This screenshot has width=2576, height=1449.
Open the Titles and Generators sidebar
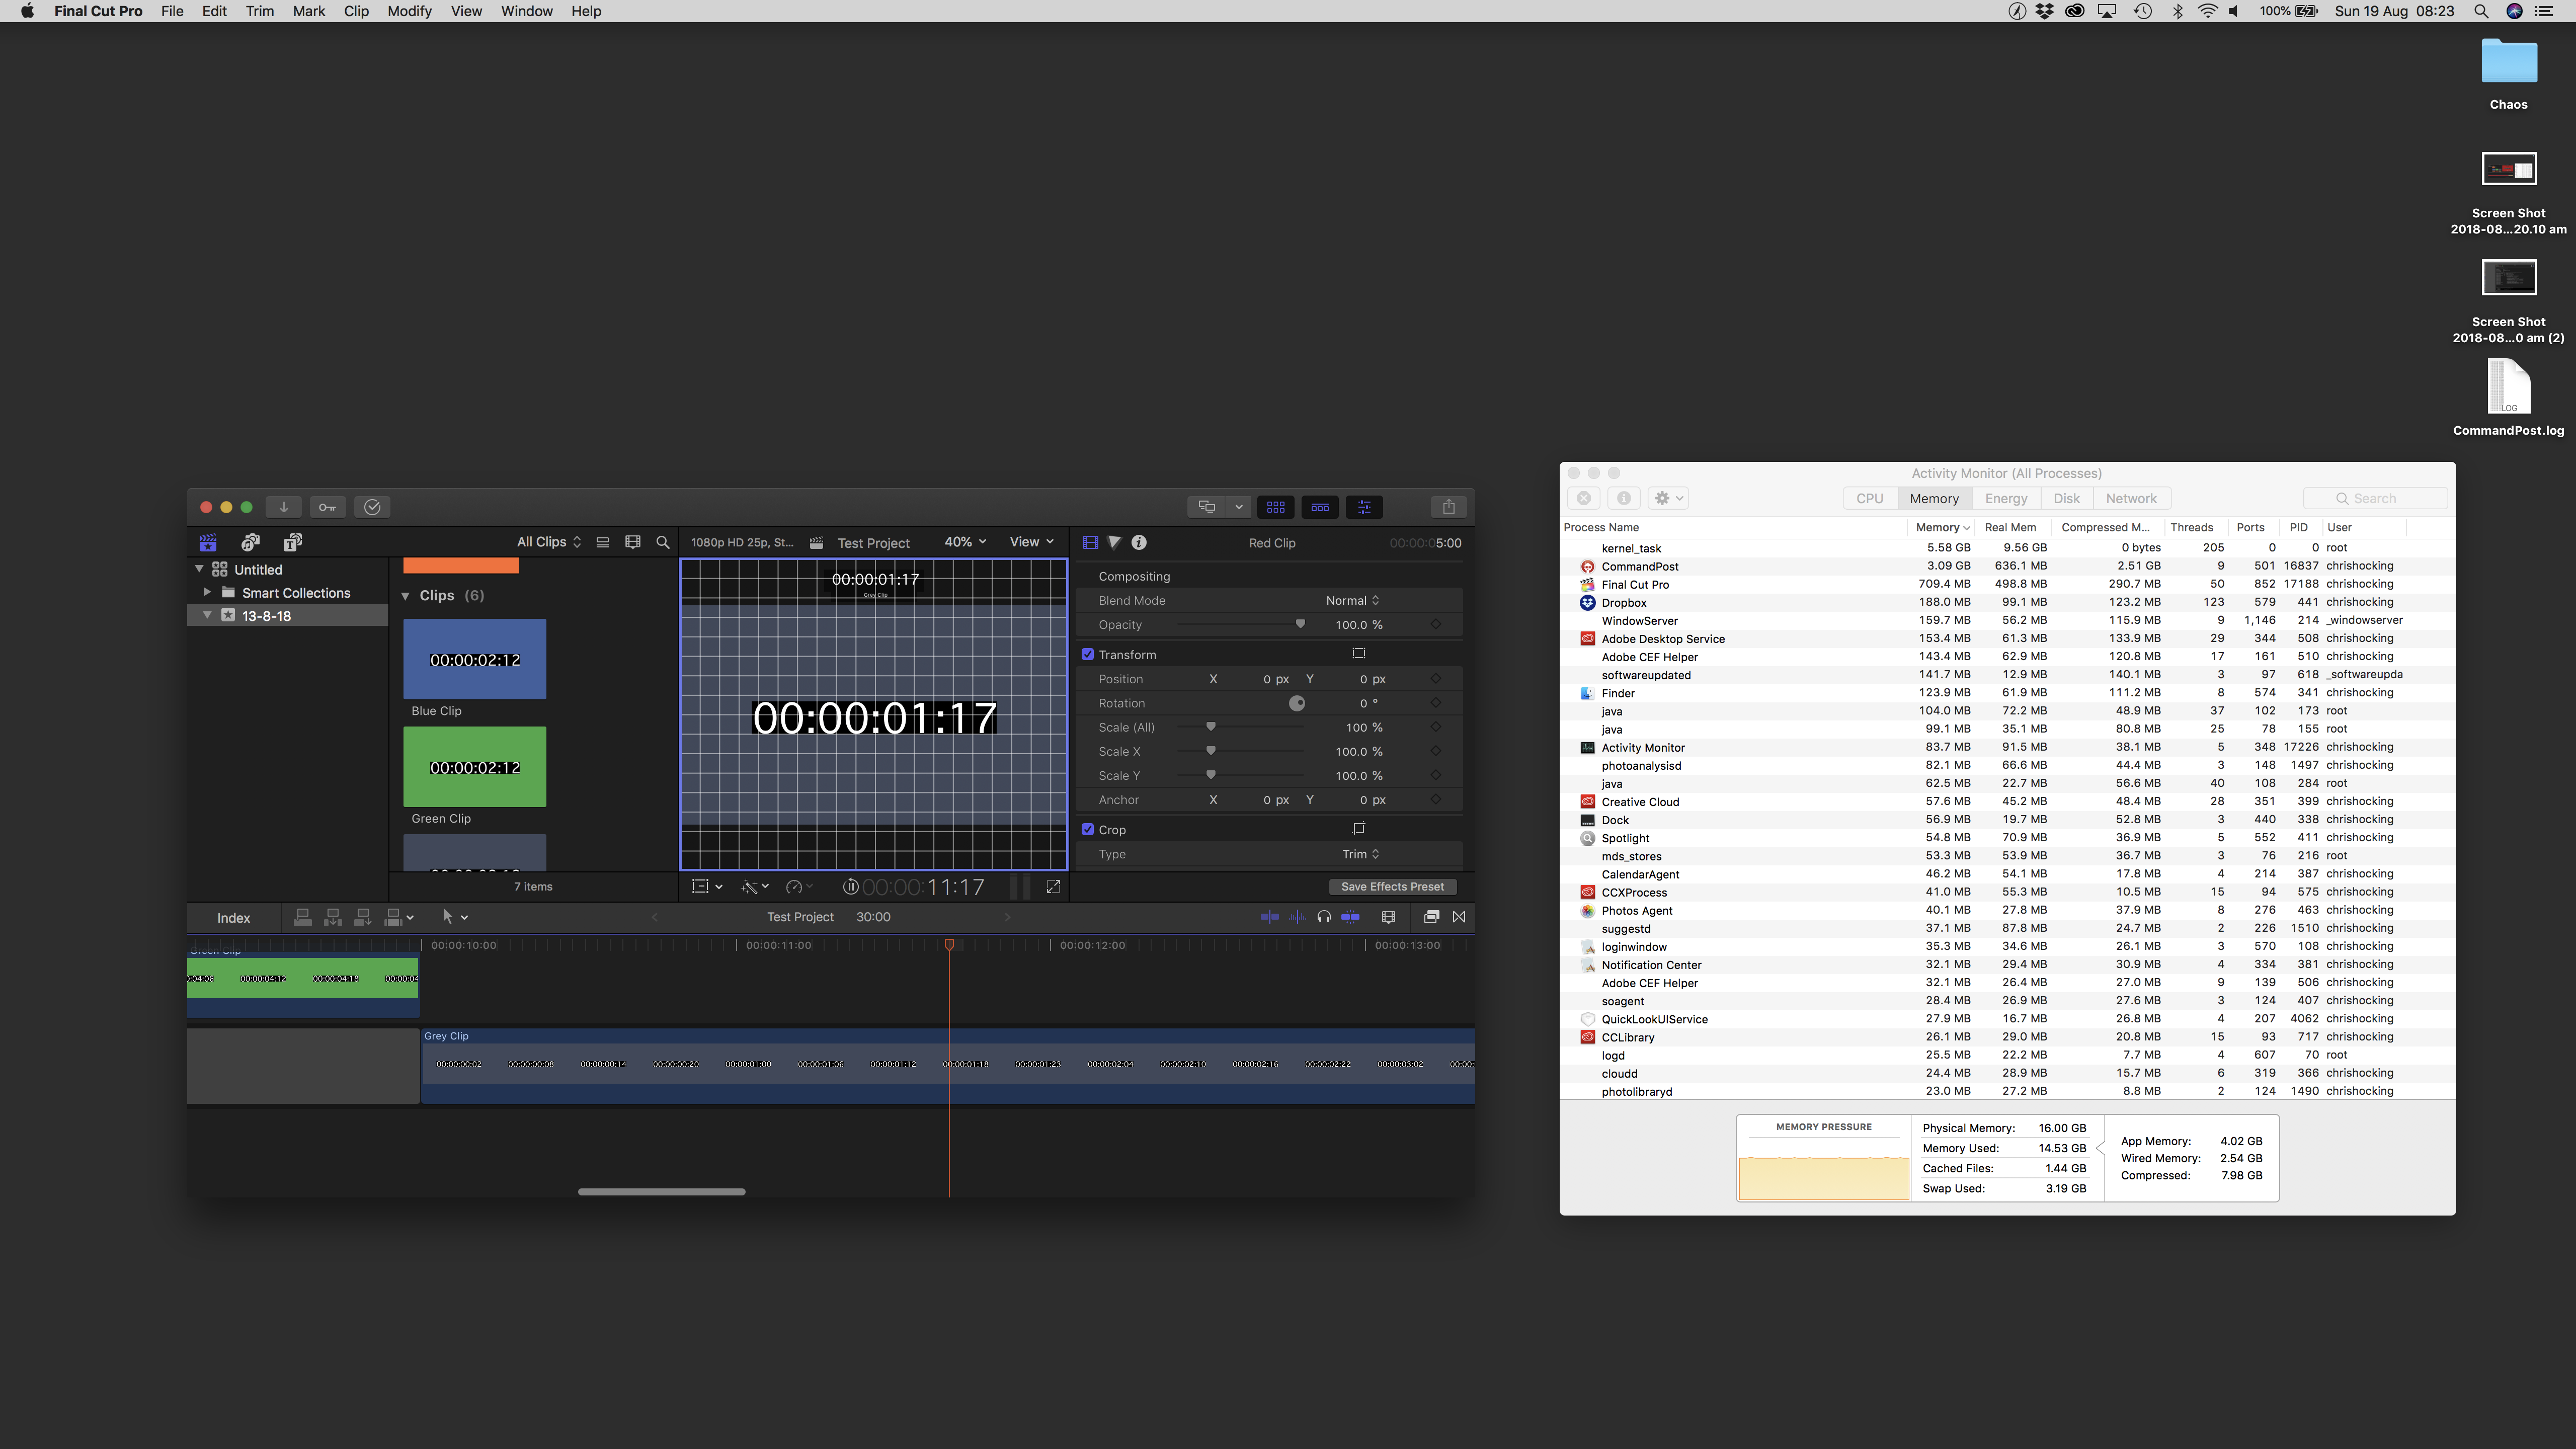pyautogui.click(x=292, y=542)
